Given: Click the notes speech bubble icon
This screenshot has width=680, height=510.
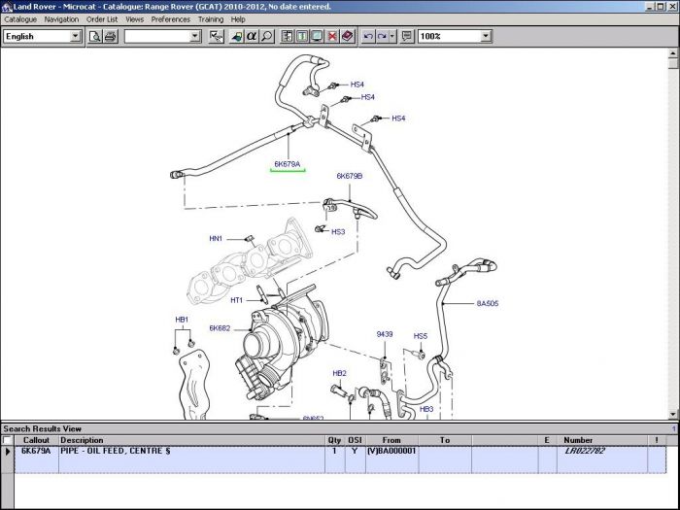Looking at the screenshot, I should tap(407, 37).
